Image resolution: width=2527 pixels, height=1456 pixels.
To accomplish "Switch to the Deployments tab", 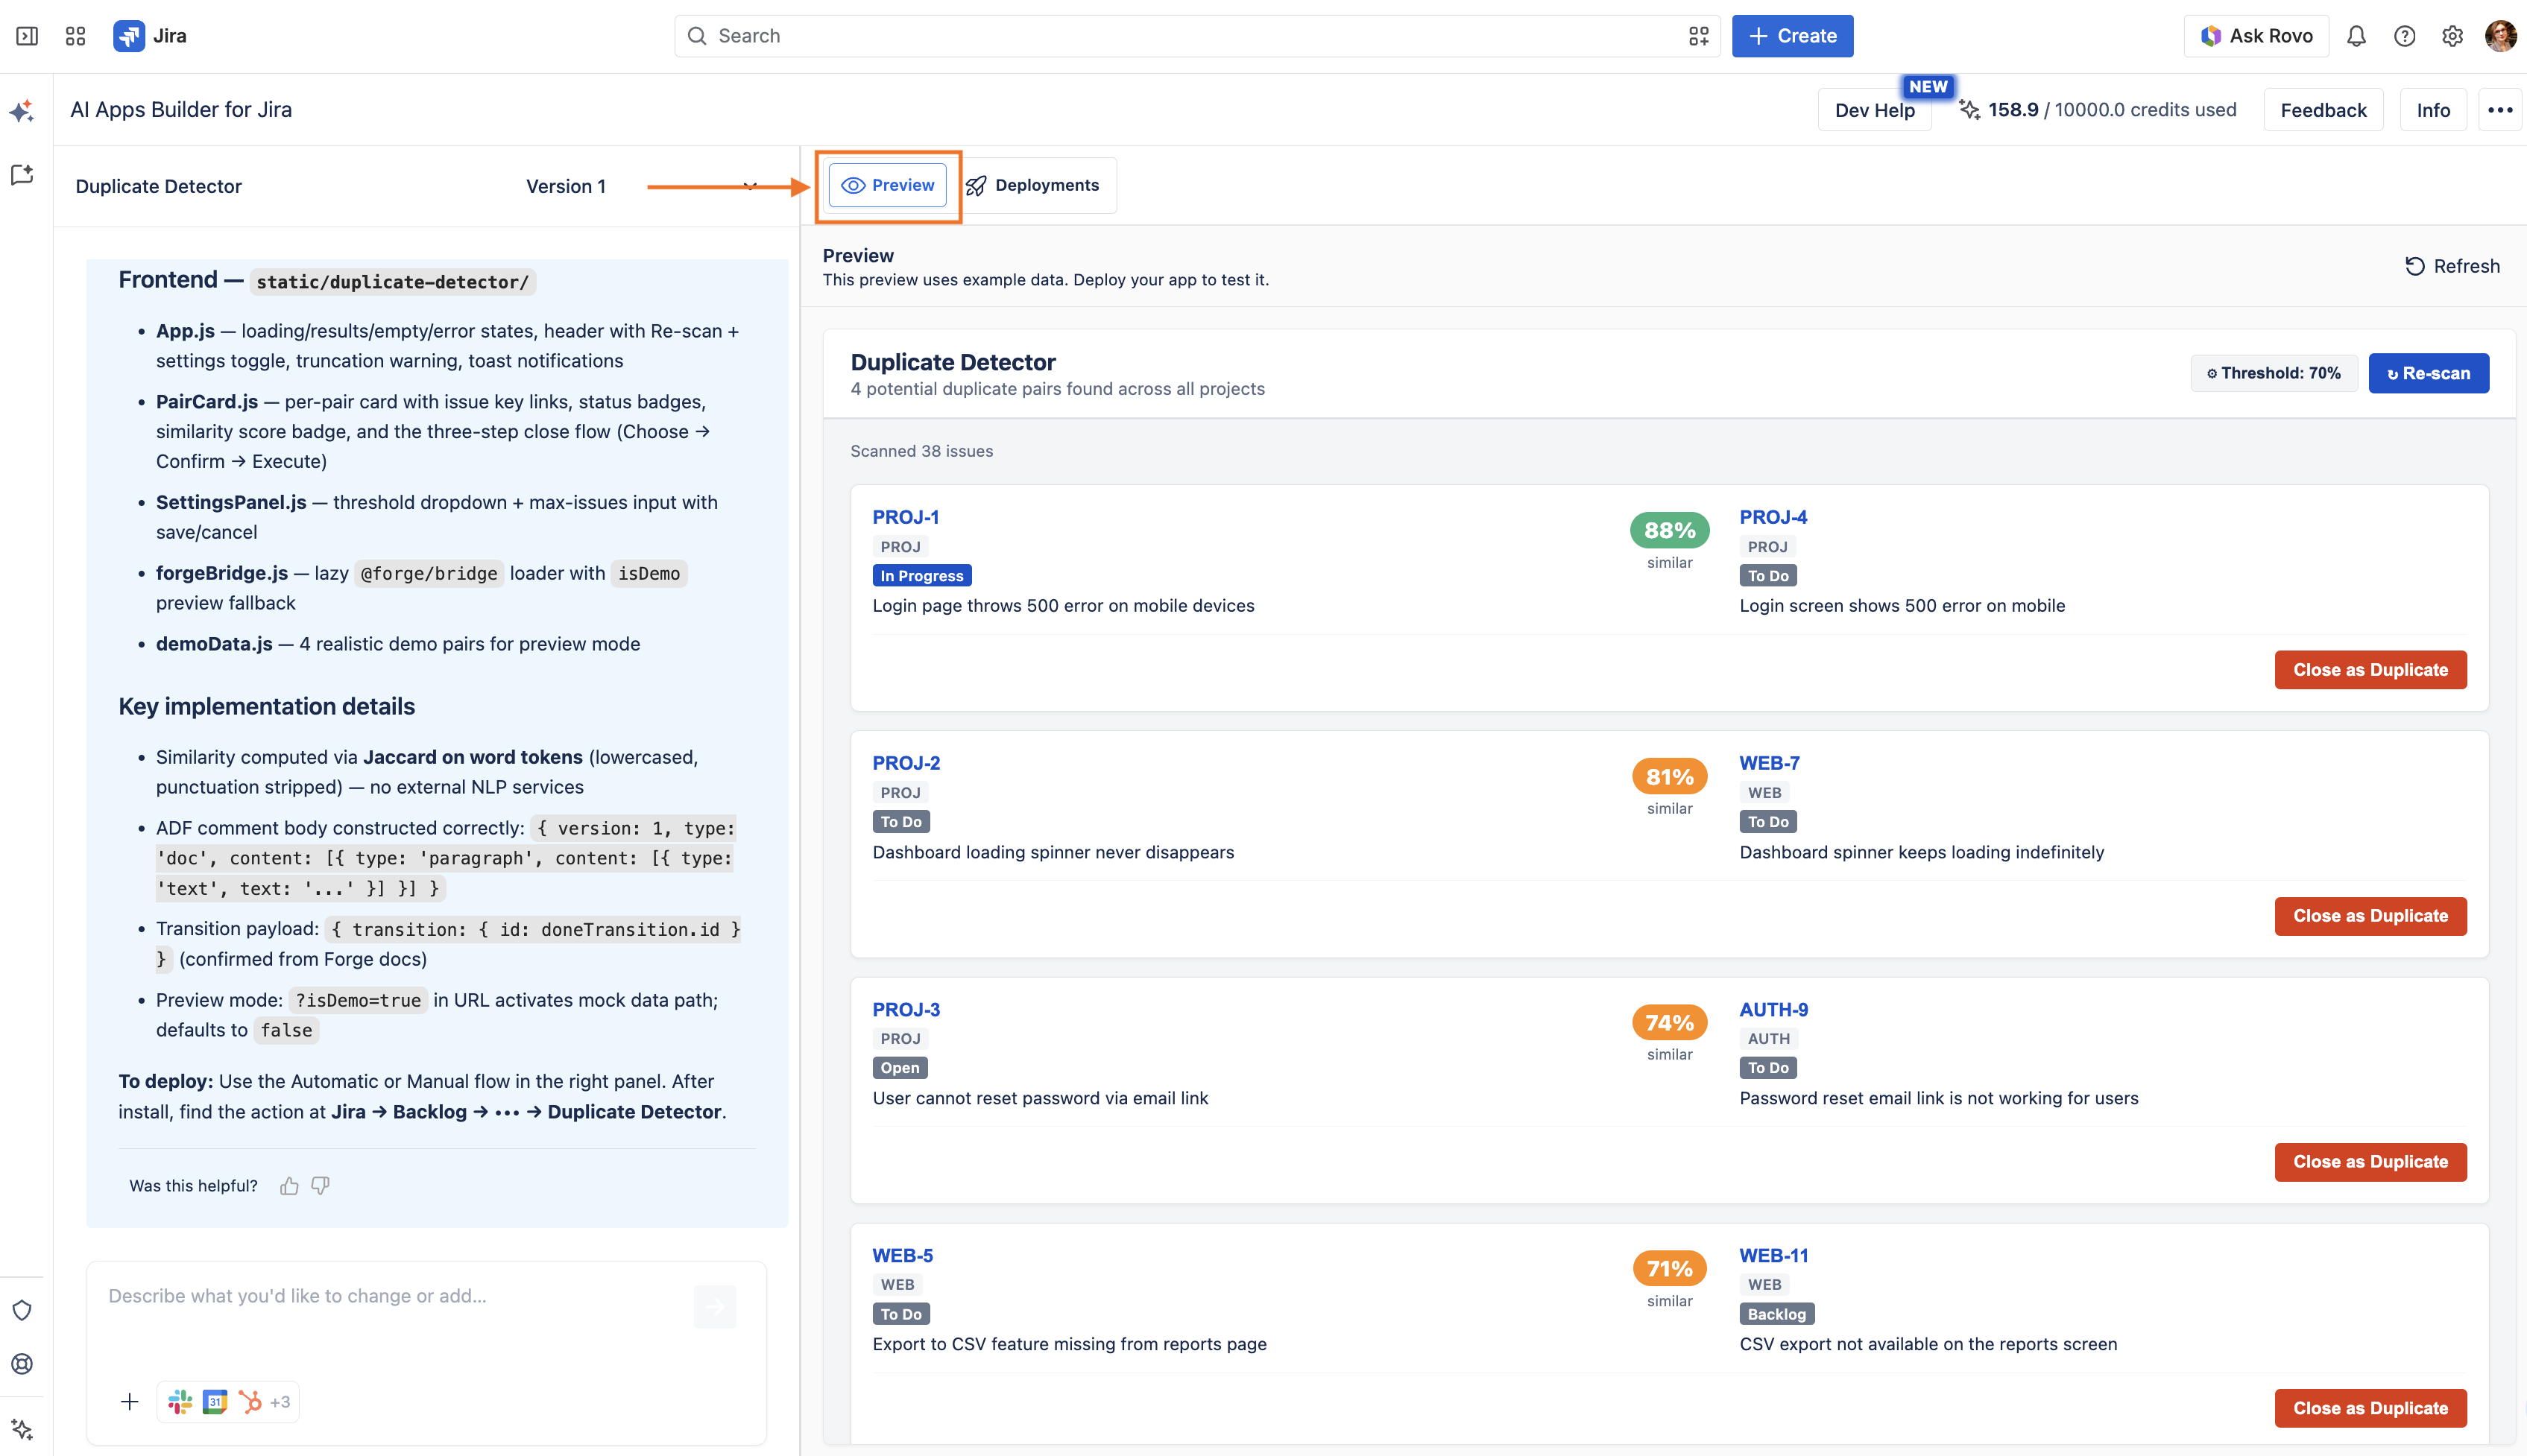I will [1032, 185].
